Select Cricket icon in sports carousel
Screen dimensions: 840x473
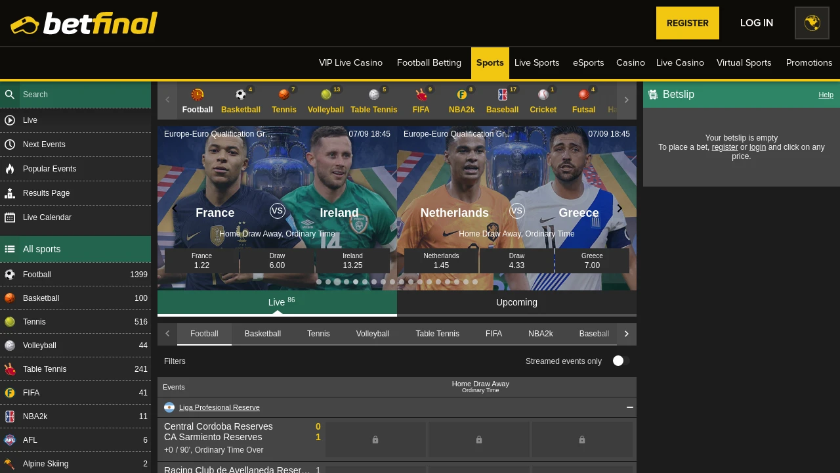pos(543,95)
